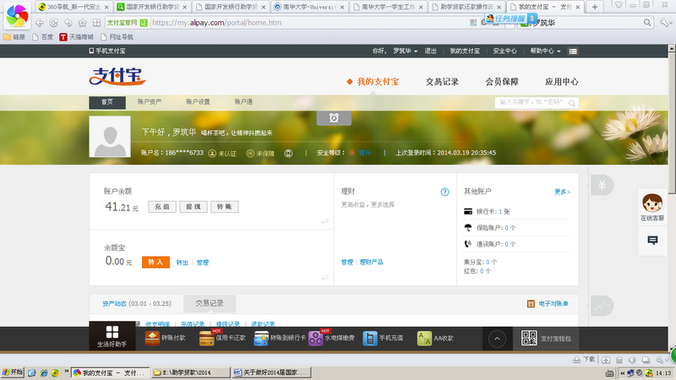Click the 安全中心 link in top bar

click(x=504, y=51)
